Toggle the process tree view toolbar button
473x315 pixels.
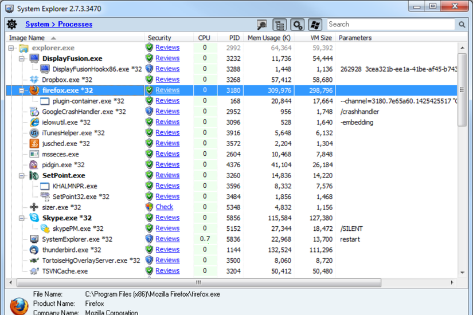[x=279, y=25]
